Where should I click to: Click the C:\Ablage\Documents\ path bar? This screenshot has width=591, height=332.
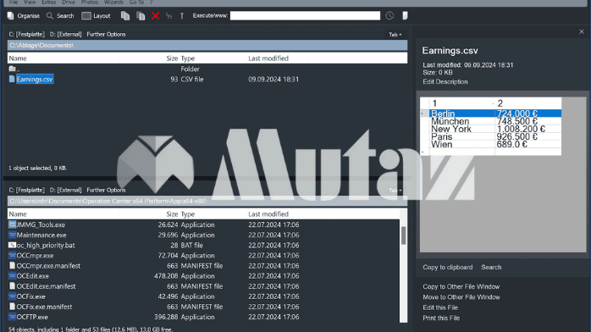tap(207, 45)
